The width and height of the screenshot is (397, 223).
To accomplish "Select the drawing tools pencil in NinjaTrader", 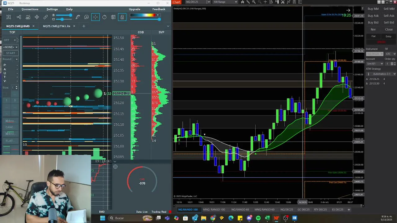I will click(248, 2).
